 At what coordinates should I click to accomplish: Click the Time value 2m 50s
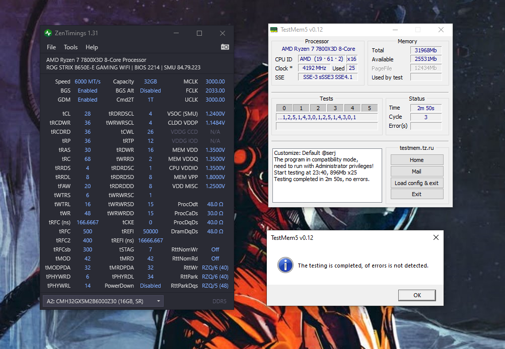pos(426,108)
